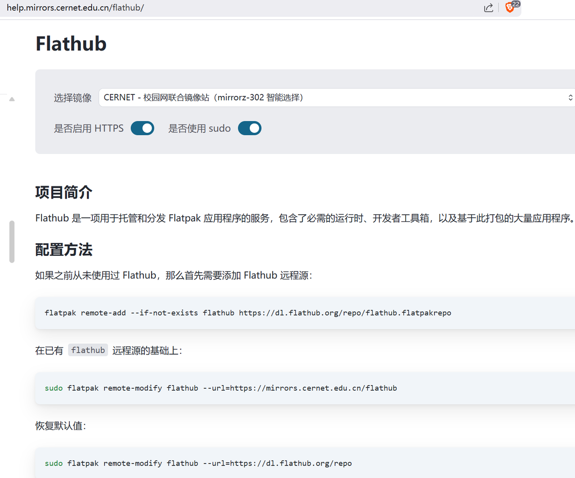Image resolution: width=575 pixels, height=478 pixels.
Task: Click the remote-modify mirrors.cernet.edu.cn command block
Action: tap(305, 388)
